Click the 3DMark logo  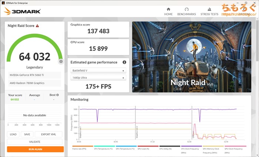[x=20, y=11]
